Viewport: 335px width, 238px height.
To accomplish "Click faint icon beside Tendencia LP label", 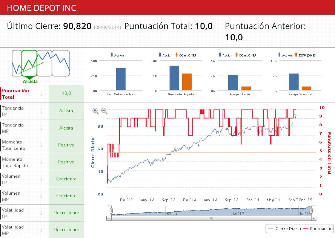I will (x=41, y=111).
